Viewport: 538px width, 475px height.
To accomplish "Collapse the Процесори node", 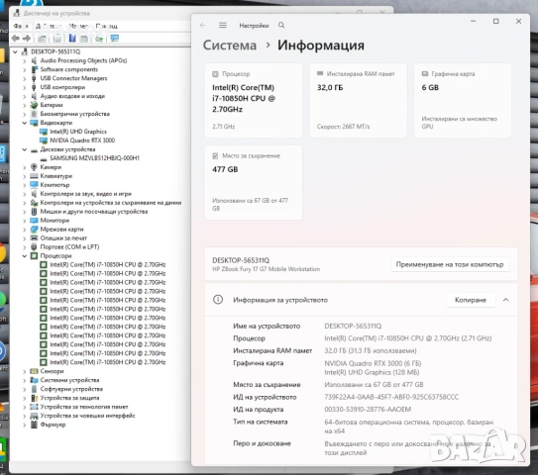I will pos(25,256).
